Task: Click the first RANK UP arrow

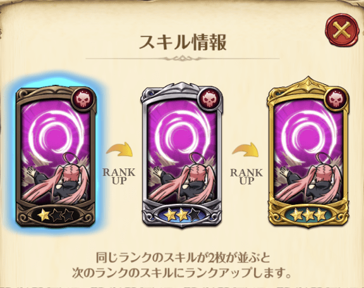Action: 120,150
